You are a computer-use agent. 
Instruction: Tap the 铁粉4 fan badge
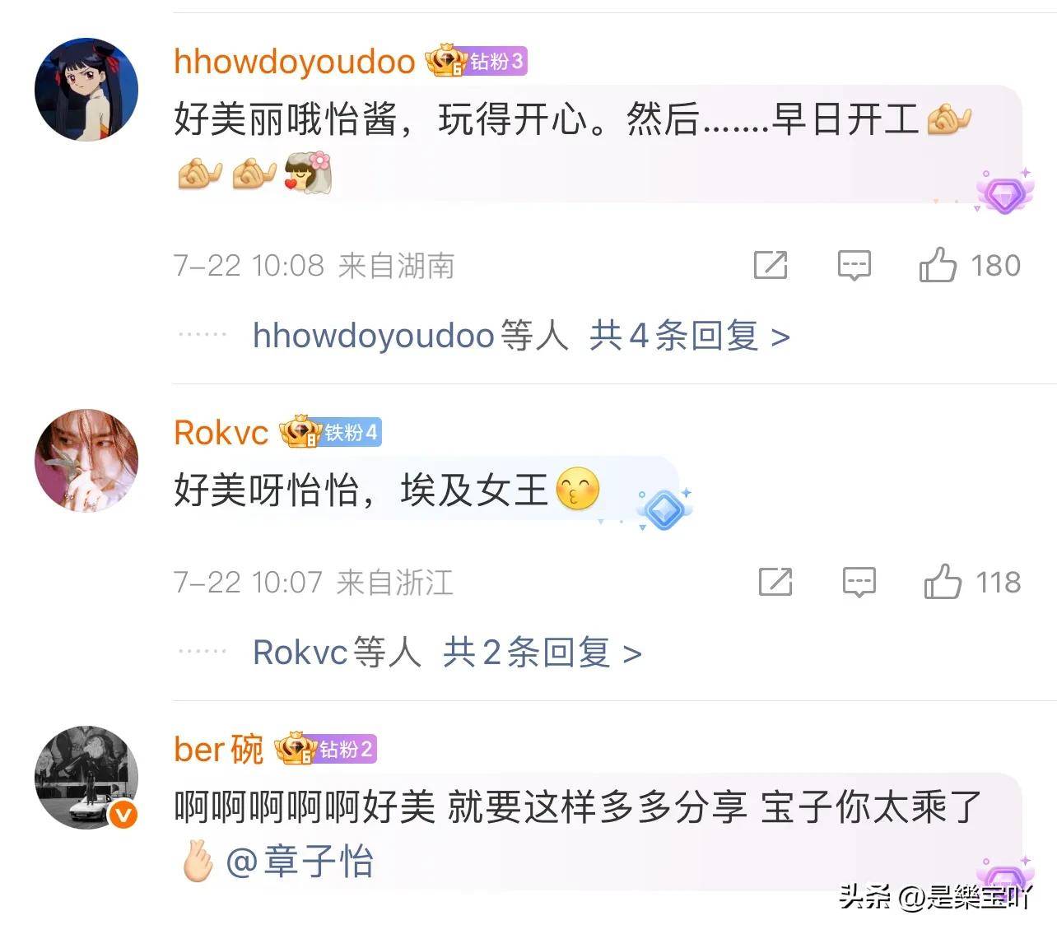[331, 432]
